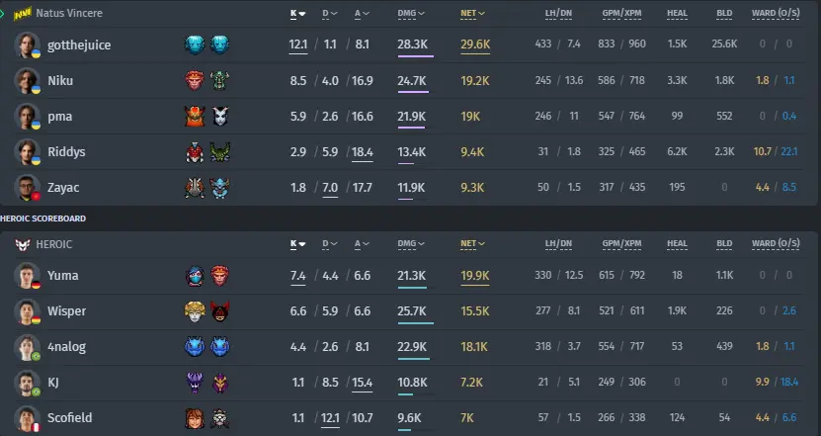Open Yuma's player avatar
The height and width of the screenshot is (436, 821).
pyautogui.click(x=27, y=276)
